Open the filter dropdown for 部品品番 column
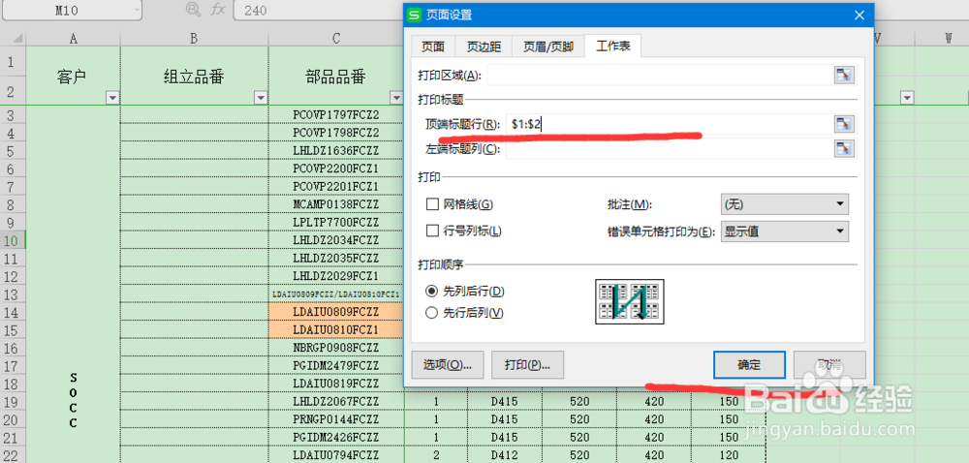This screenshot has height=463, width=969. [396, 98]
